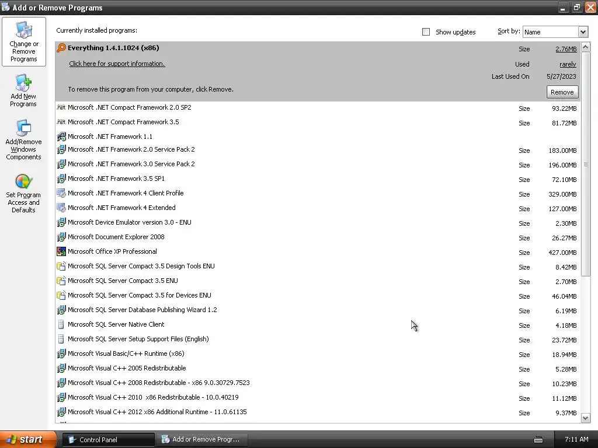The width and height of the screenshot is (598, 448).
Task: Open the Sort by dropdown
Action: [583, 32]
